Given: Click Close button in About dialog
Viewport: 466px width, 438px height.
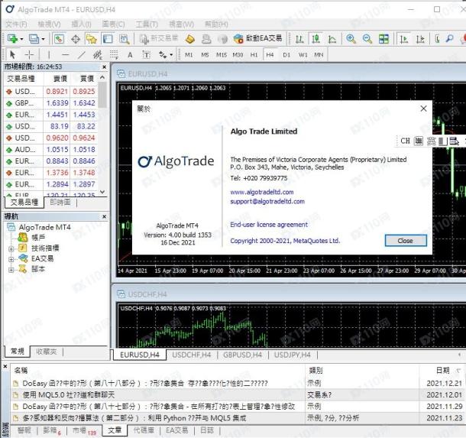Looking at the screenshot, I should (406, 241).
